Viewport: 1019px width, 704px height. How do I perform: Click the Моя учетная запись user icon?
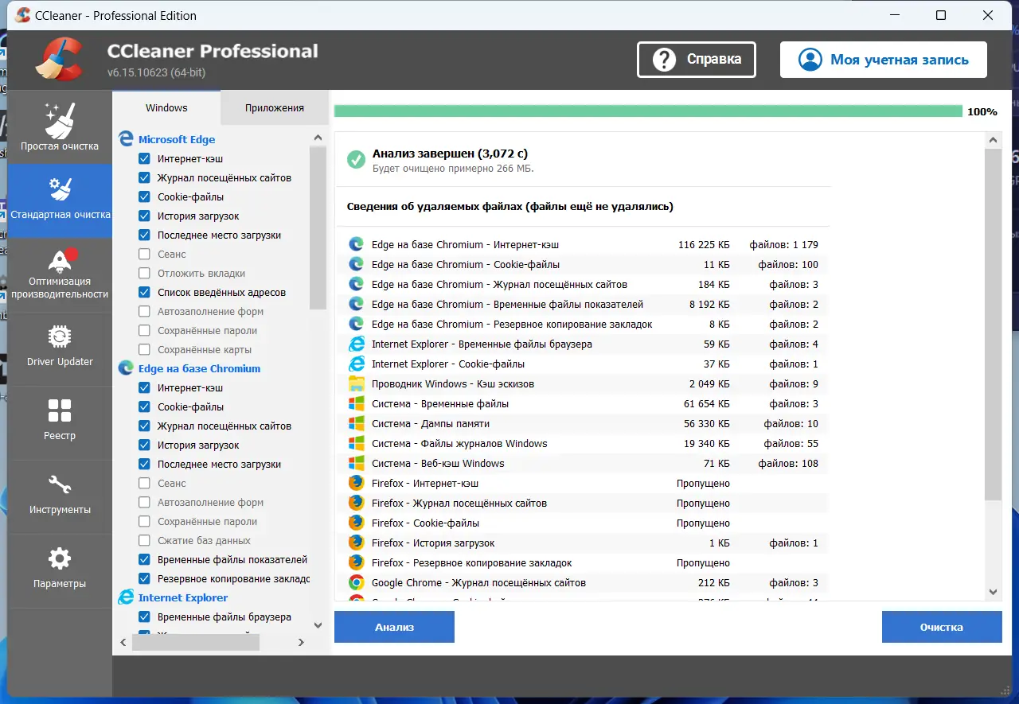coord(810,60)
